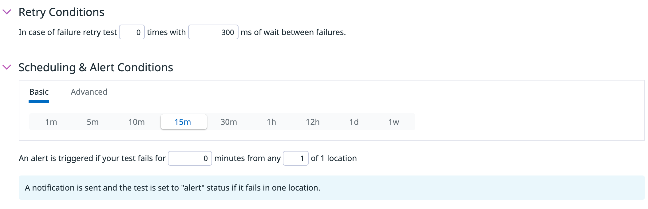Select the 15m frequency option
The image size is (648, 209).
184,122
